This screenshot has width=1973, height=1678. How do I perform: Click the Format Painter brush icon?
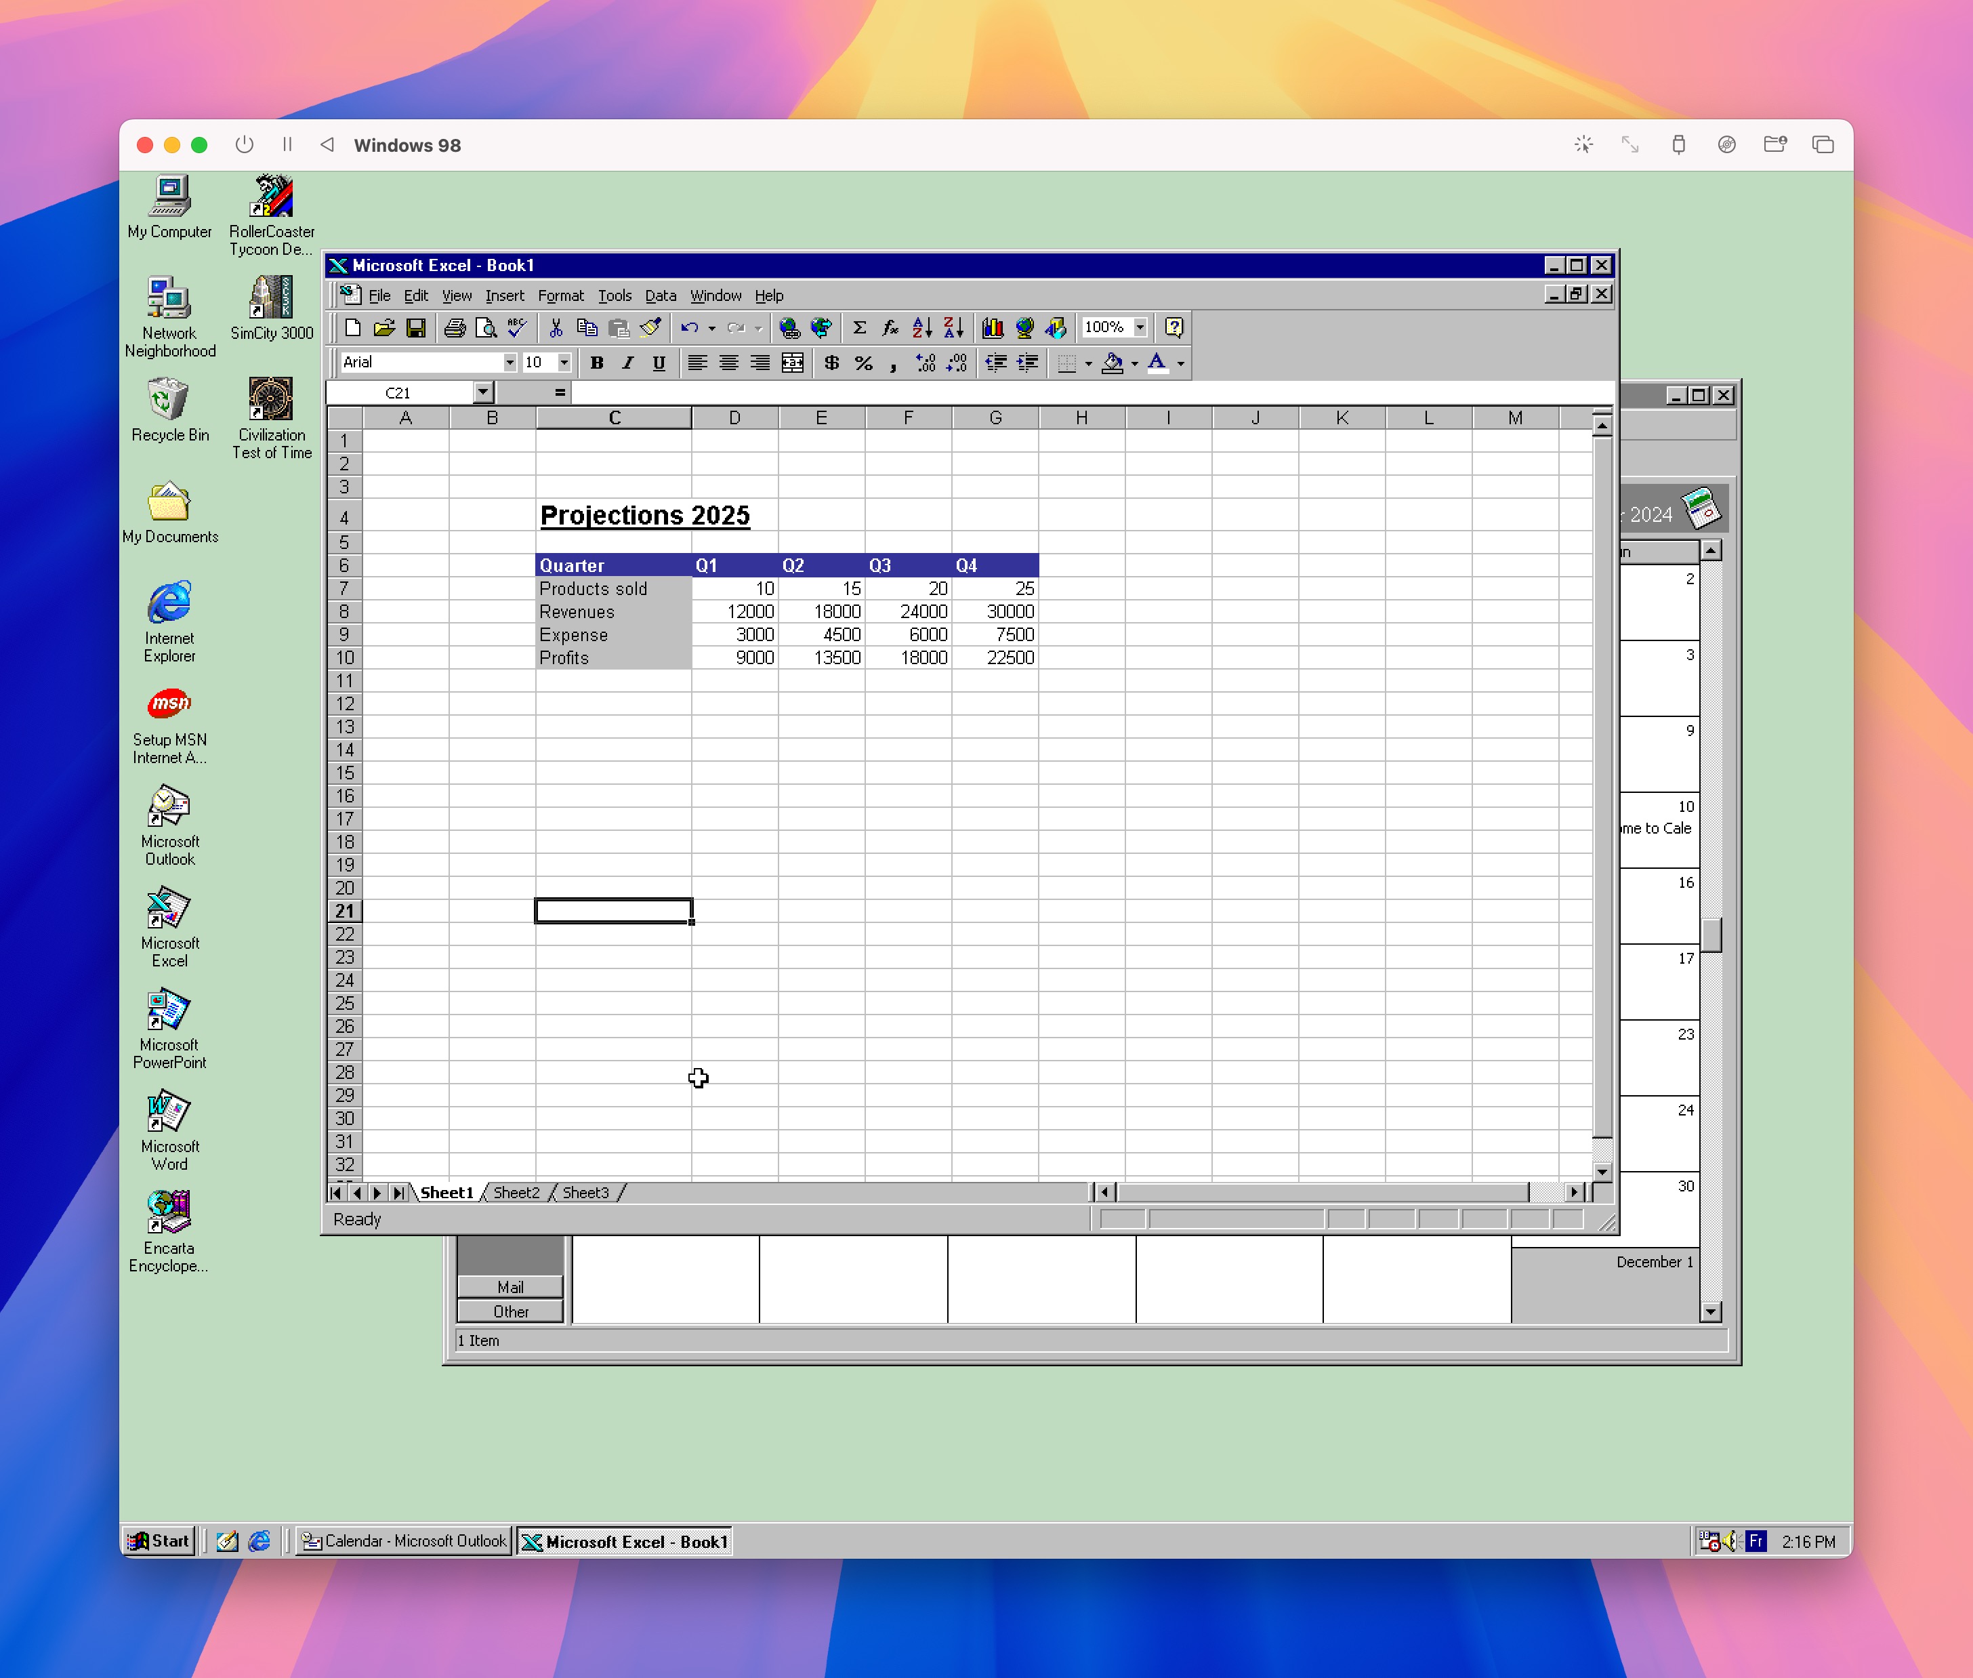(650, 328)
